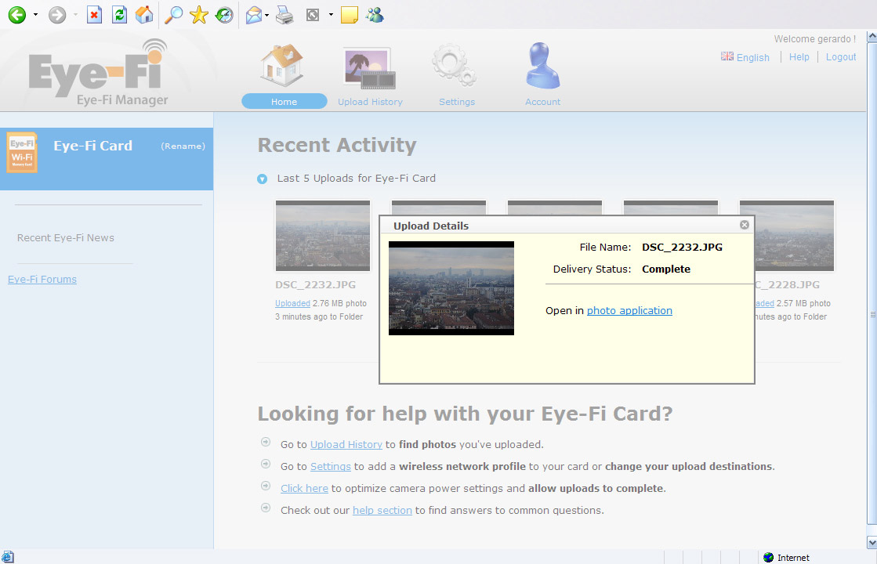Open Favorites with the star icon

(x=198, y=15)
